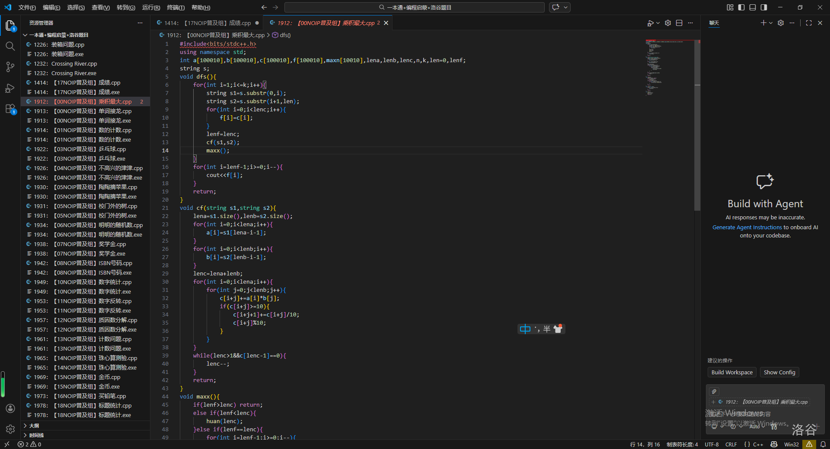Open the Search view in activity bar

[10, 46]
